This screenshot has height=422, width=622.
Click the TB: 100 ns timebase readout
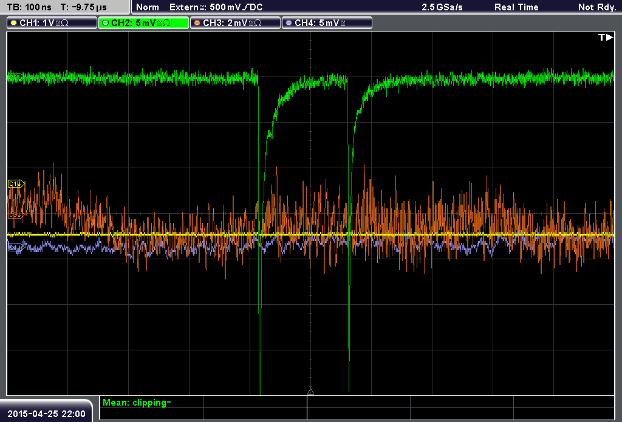pyautogui.click(x=29, y=7)
